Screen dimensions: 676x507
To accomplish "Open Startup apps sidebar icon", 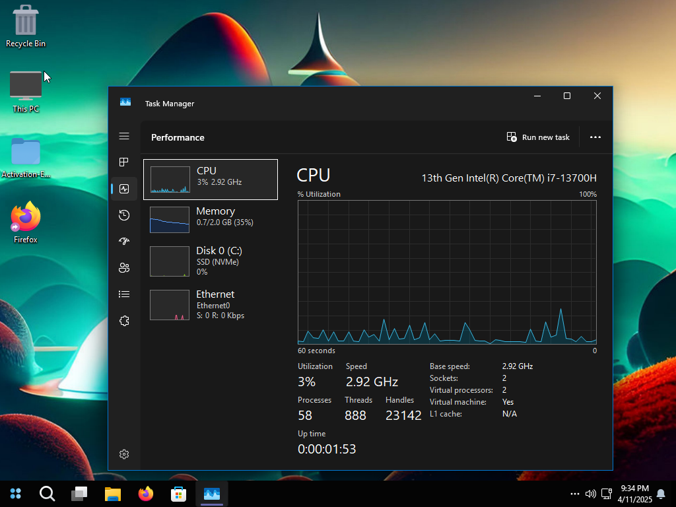I will tap(124, 242).
